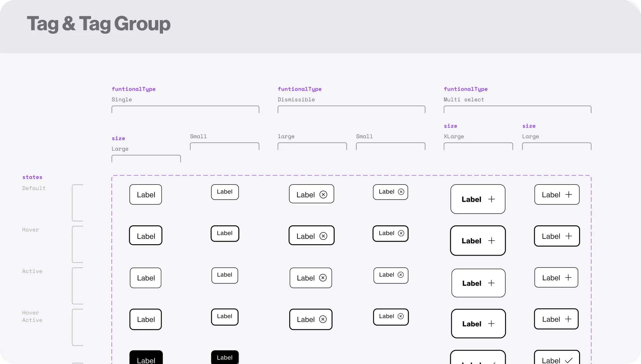Click the plus icon on the Active Large Multi select tag
The width and height of the screenshot is (641, 364).
coord(568,278)
